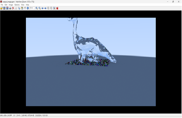The width and height of the screenshot is (182, 118).
Task: Open the Image menu
Action: click(x=11, y=5)
